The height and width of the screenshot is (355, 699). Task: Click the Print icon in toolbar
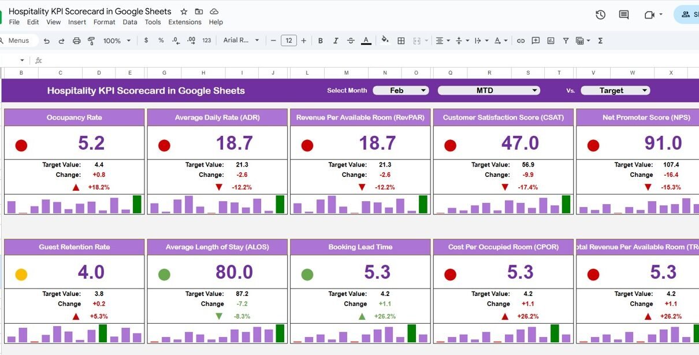77,40
